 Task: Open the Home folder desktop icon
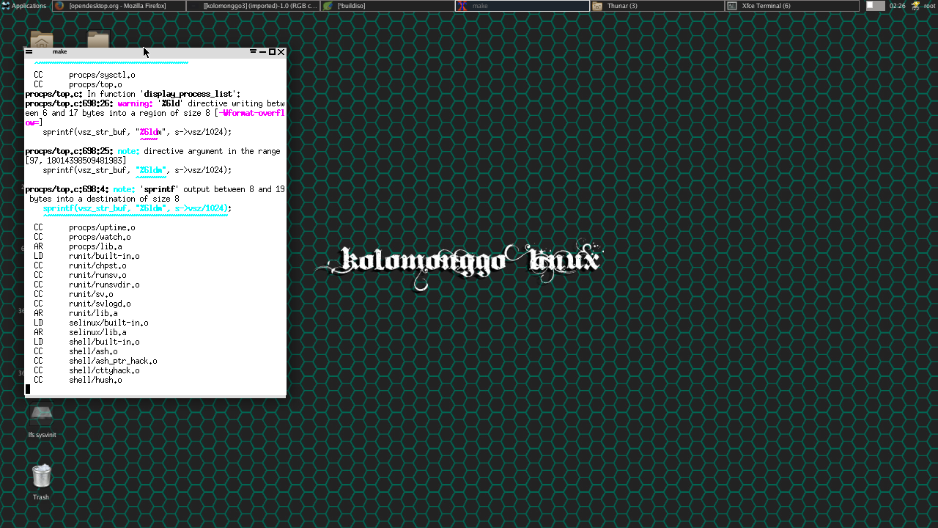42,40
